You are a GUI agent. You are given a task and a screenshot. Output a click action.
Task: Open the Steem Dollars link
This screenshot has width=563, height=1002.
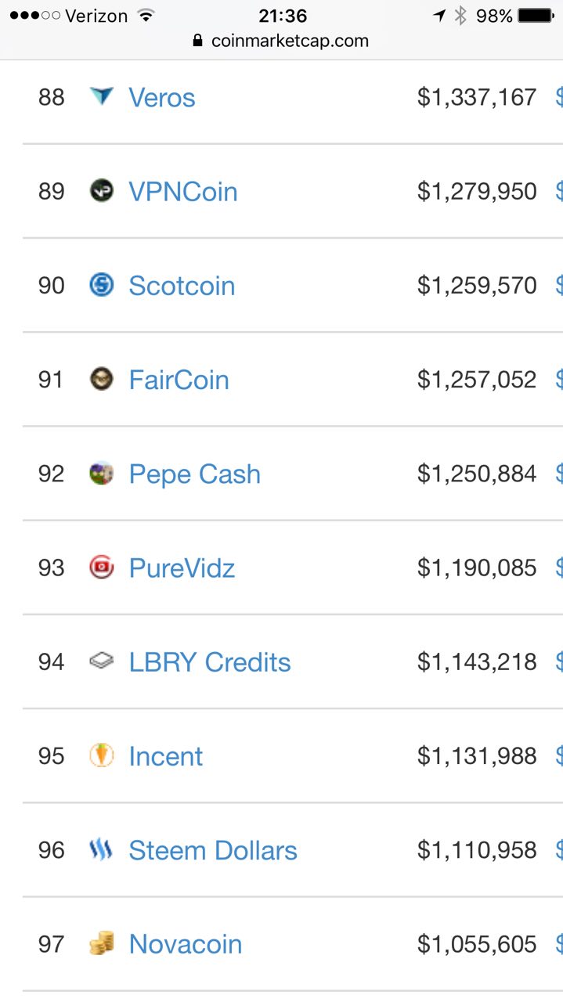point(213,850)
